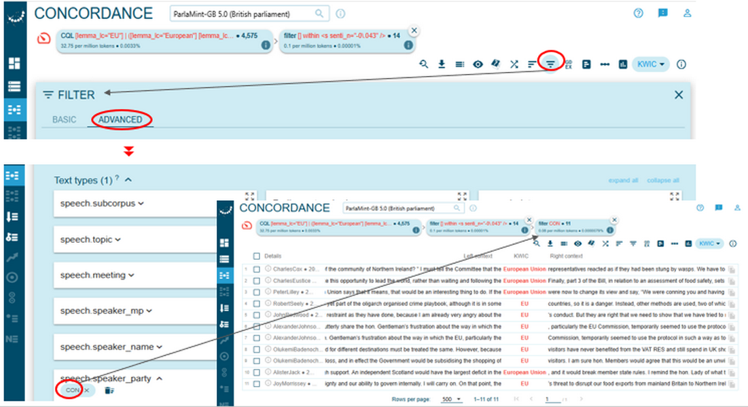Tick the checkbox next to RobertSeely's line
The height and width of the screenshot is (407, 748).
coord(256,304)
